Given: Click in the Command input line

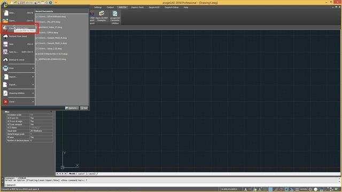Looking at the screenshot, I should pyautogui.click(x=171, y=185).
